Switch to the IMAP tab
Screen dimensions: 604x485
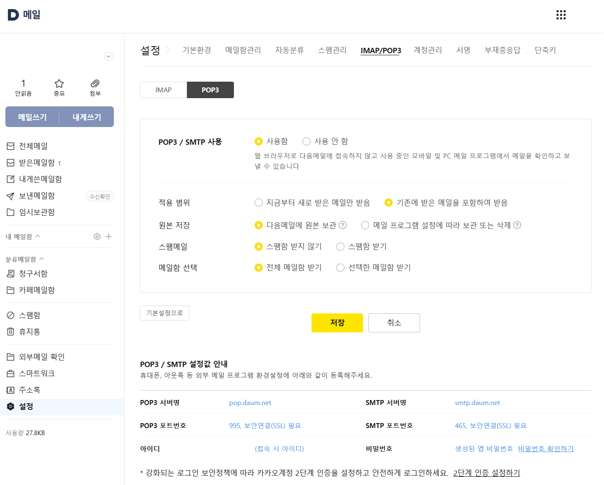163,90
